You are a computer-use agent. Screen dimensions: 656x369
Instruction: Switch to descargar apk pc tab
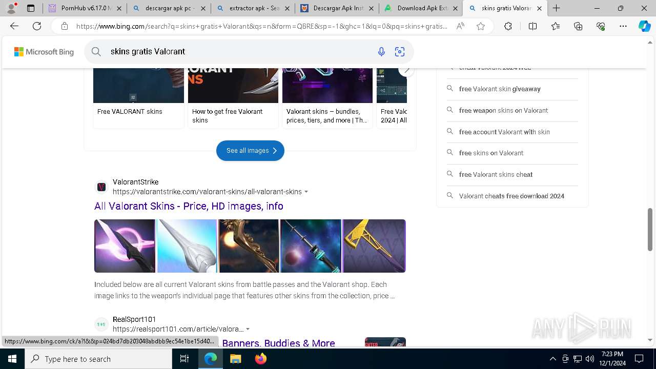pos(169,8)
